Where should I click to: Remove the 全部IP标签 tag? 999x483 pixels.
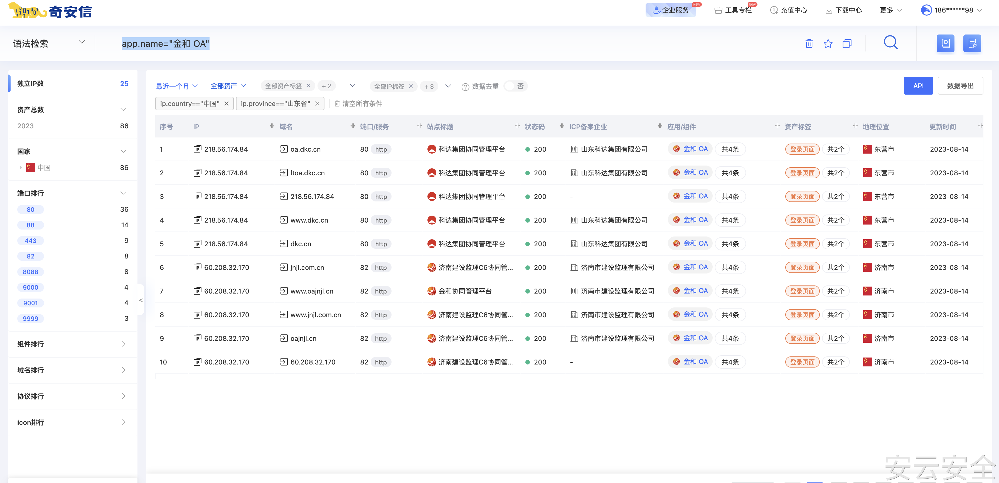(x=411, y=87)
